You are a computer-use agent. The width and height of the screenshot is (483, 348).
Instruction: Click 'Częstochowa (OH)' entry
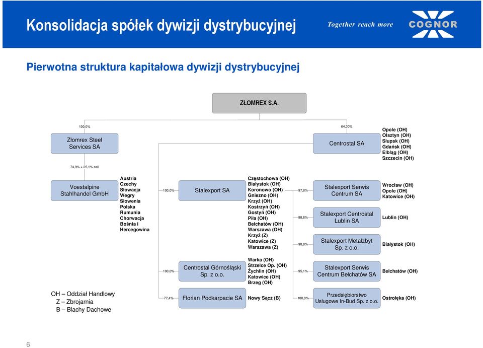click(269, 178)
